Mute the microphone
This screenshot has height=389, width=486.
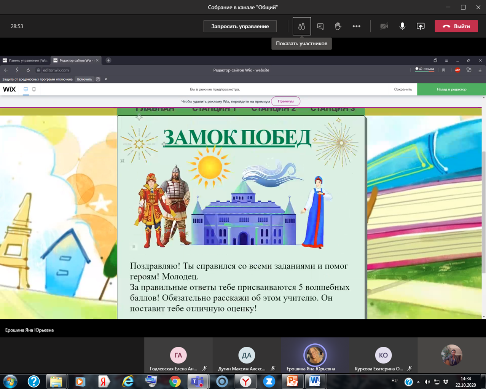(x=402, y=26)
